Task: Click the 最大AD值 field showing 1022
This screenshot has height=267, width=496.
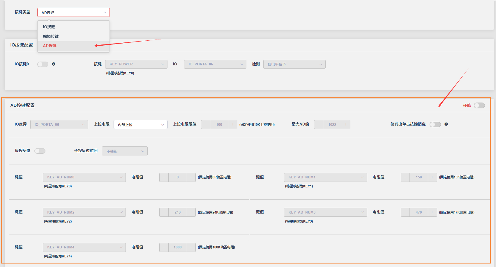Action: tap(332, 124)
